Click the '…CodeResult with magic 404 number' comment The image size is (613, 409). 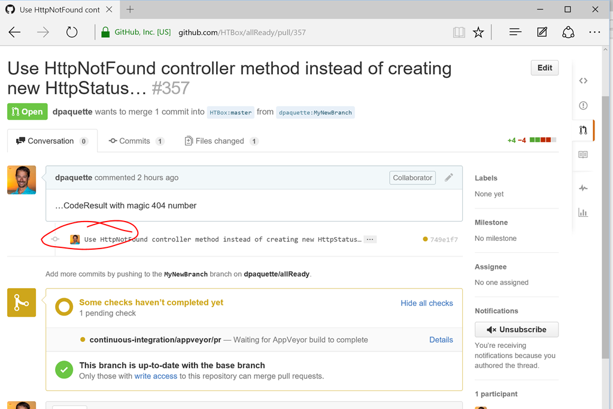pyautogui.click(x=126, y=205)
